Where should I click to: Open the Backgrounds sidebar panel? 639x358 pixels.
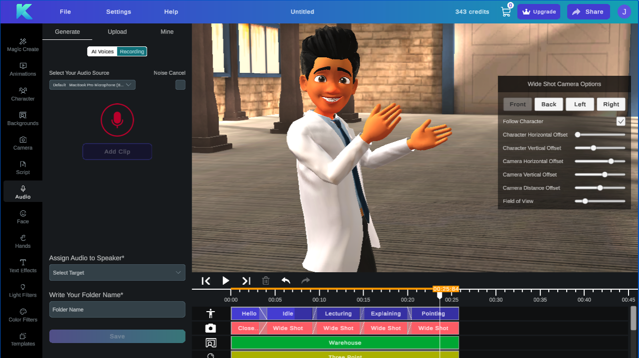click(x=23, y=119)
